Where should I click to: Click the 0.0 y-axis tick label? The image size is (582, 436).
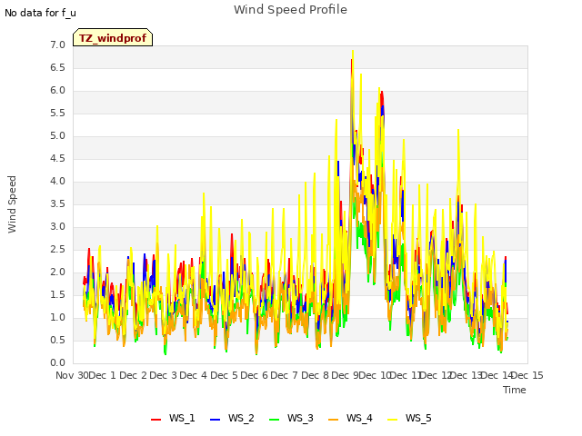[57, 363]
